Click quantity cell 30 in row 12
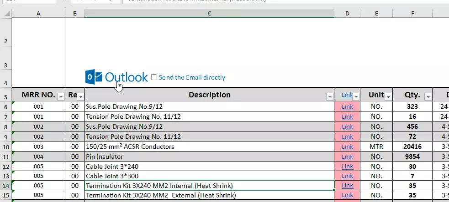The image size is (449, 202). [x=412, y=167]
